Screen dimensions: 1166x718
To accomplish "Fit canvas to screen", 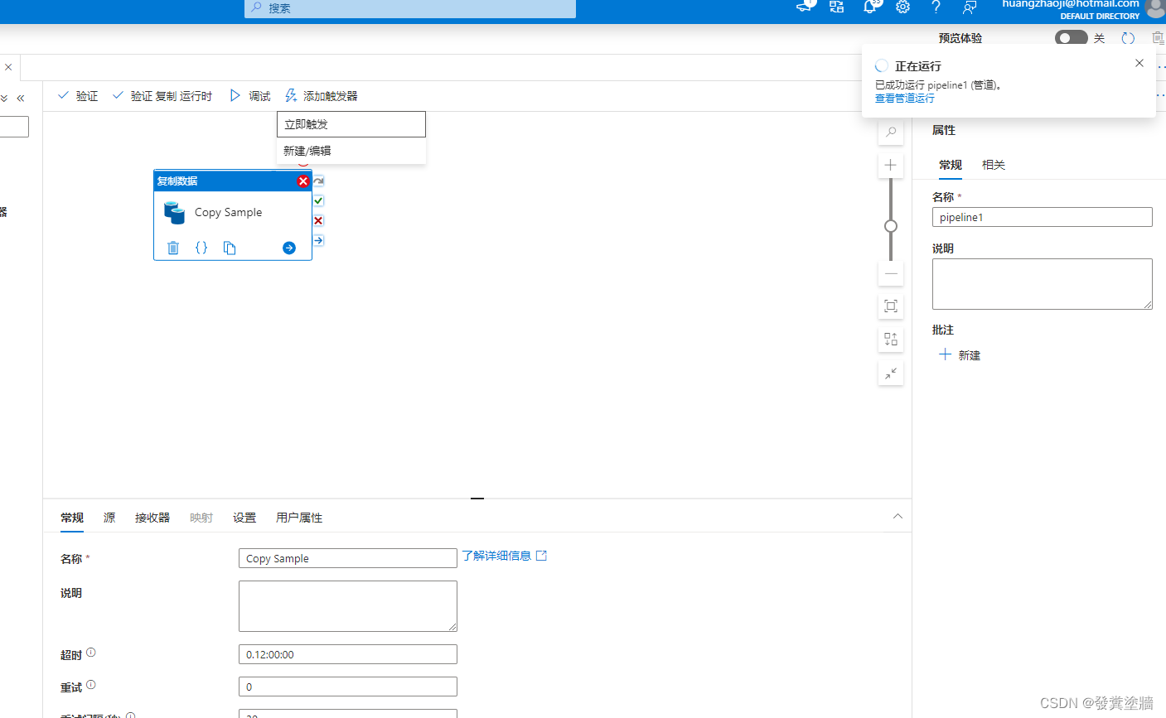I will click(x=891, y=306).
